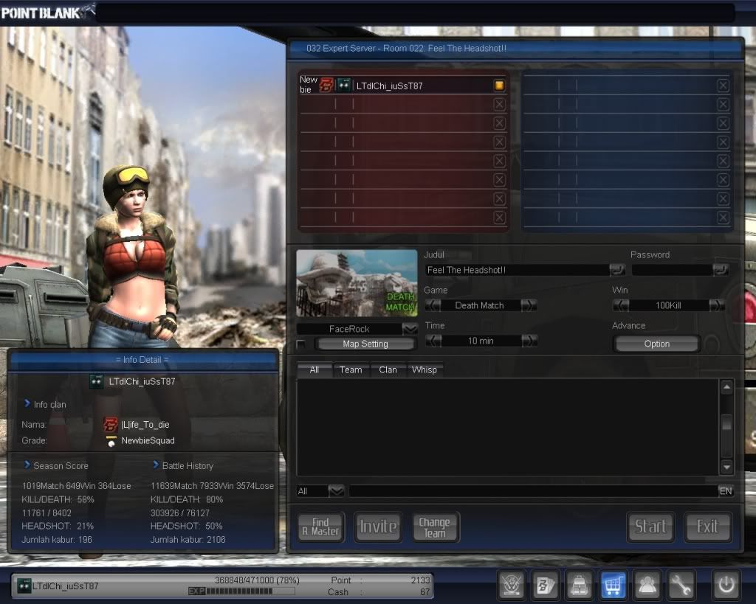This screenshot has height=604, width=756.
Task: Close the sixth blue team slot
Action: [723, 180]
